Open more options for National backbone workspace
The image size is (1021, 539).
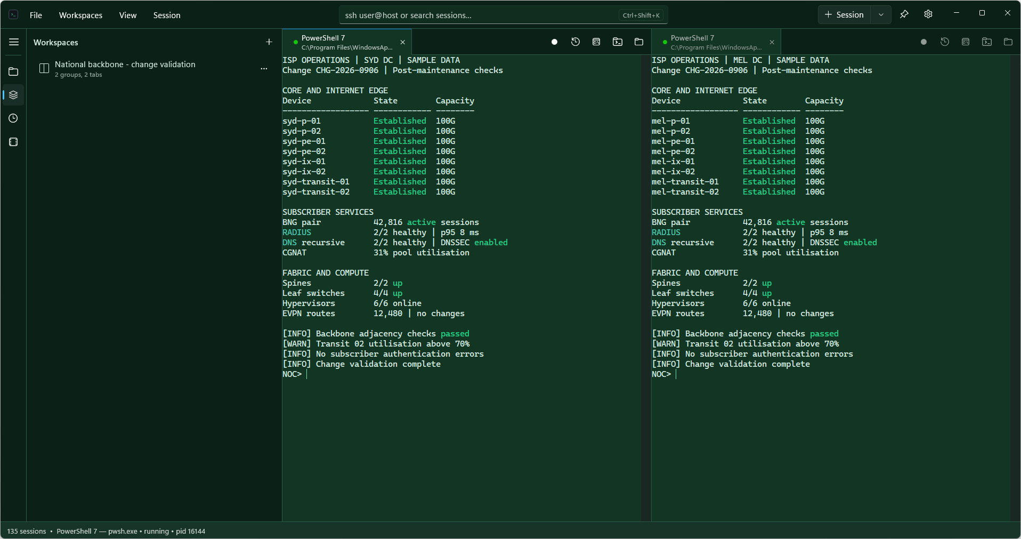click(264, 69)
